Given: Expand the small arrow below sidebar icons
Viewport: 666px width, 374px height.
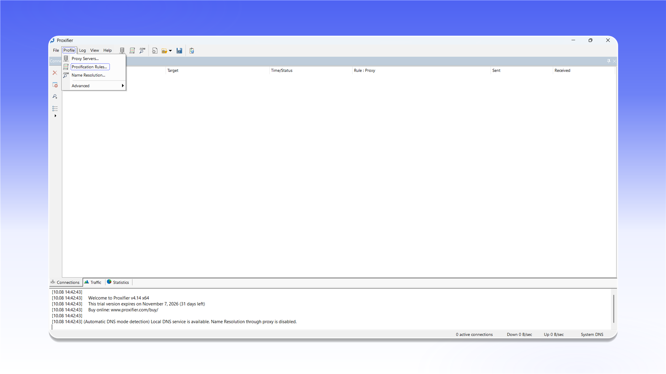Looking at the screenshot, I should click(55, 116).
